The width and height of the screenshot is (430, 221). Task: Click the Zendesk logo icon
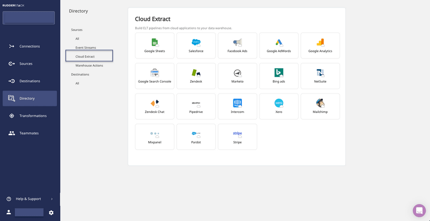pyautogui.click(x=196, y=73)
